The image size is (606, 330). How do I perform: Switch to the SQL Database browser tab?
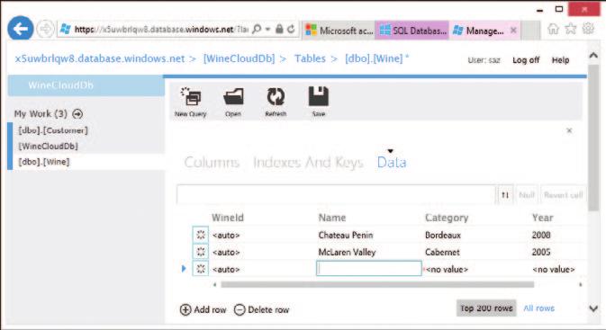point(412,30)
